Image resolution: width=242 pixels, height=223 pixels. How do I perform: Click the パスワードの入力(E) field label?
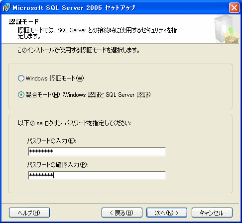51,141
